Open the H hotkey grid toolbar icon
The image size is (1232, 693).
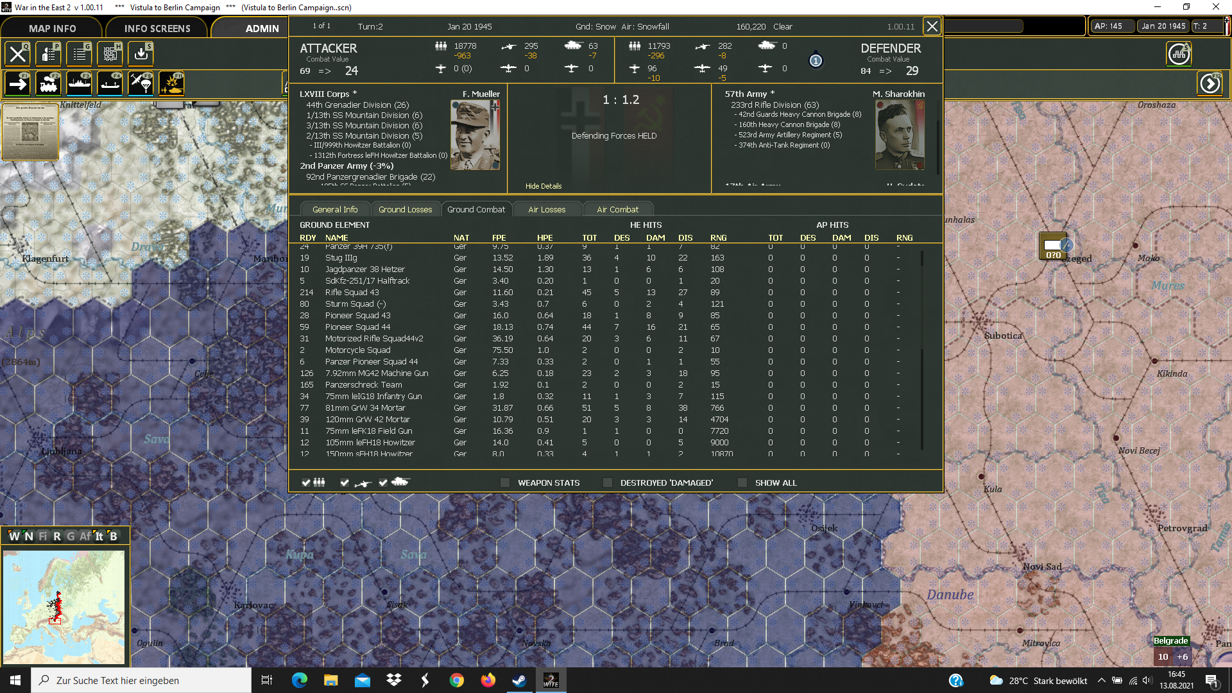(x=110, y=54)
